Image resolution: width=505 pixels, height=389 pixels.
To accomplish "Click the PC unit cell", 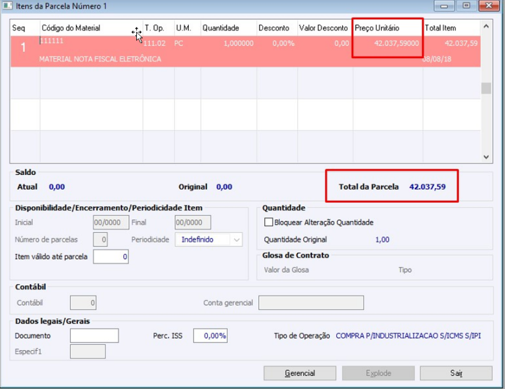I will tap(179, 43).
